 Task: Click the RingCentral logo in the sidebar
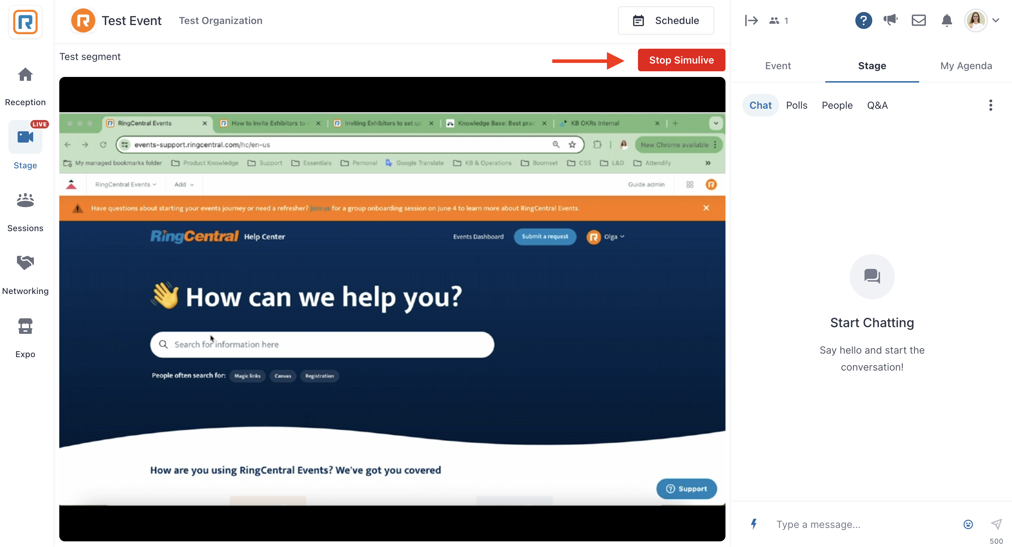pos(25,22)
